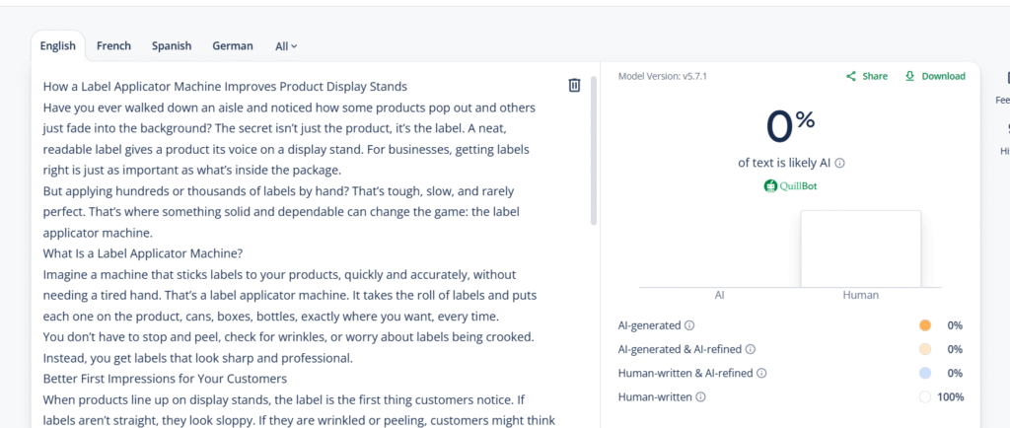
Task: Click info icon for Human-written & AI-refined
Action: tap(762, 373)
